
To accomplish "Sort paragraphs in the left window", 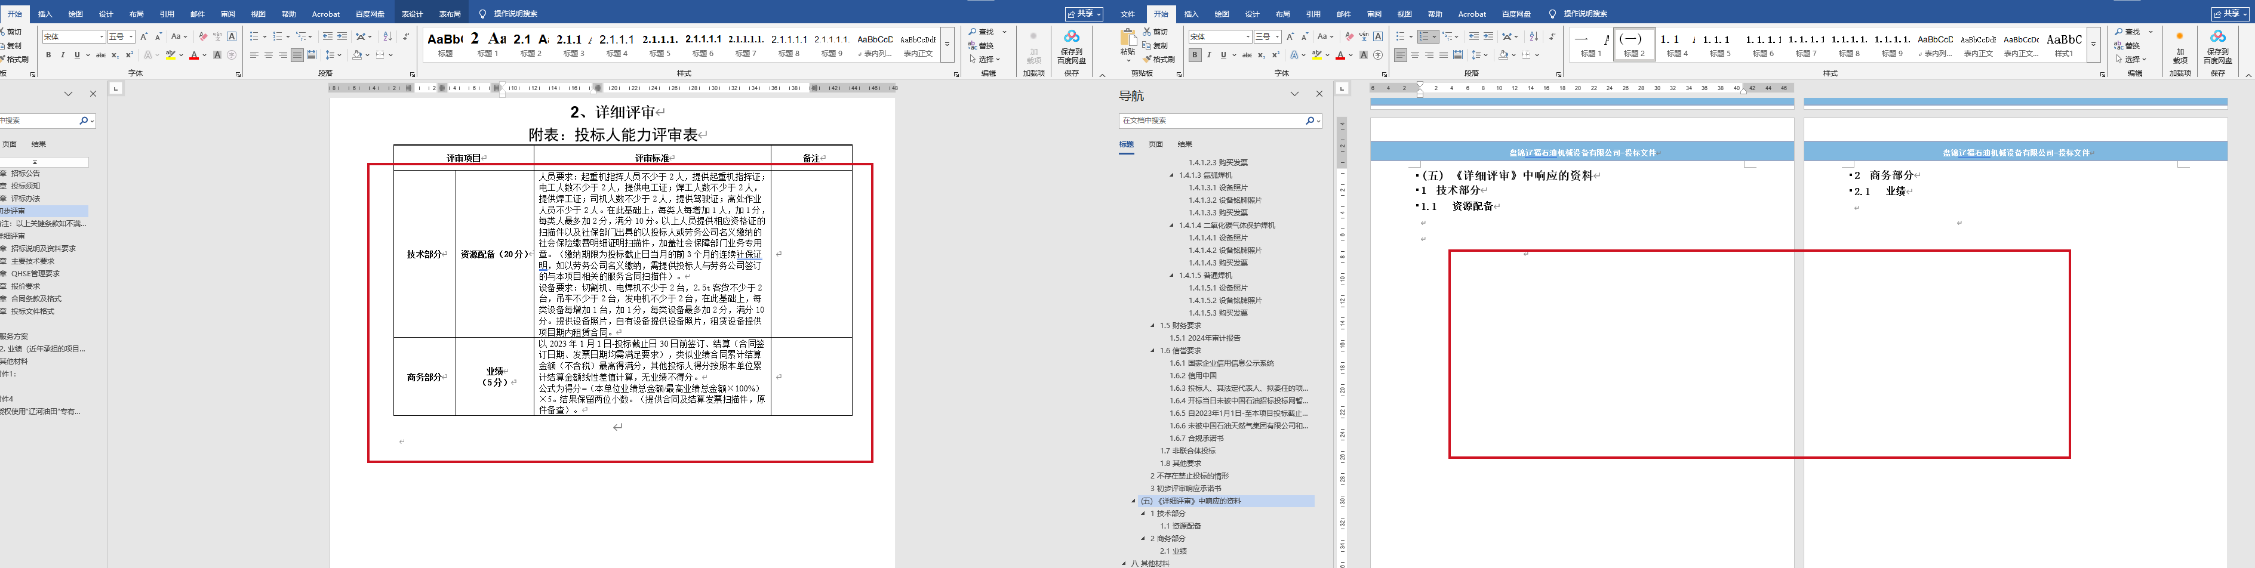I will 388,37.
